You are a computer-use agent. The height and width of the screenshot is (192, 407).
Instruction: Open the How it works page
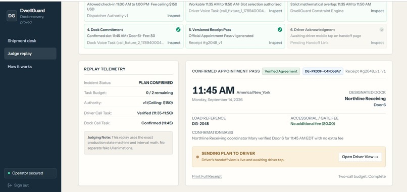20,67
